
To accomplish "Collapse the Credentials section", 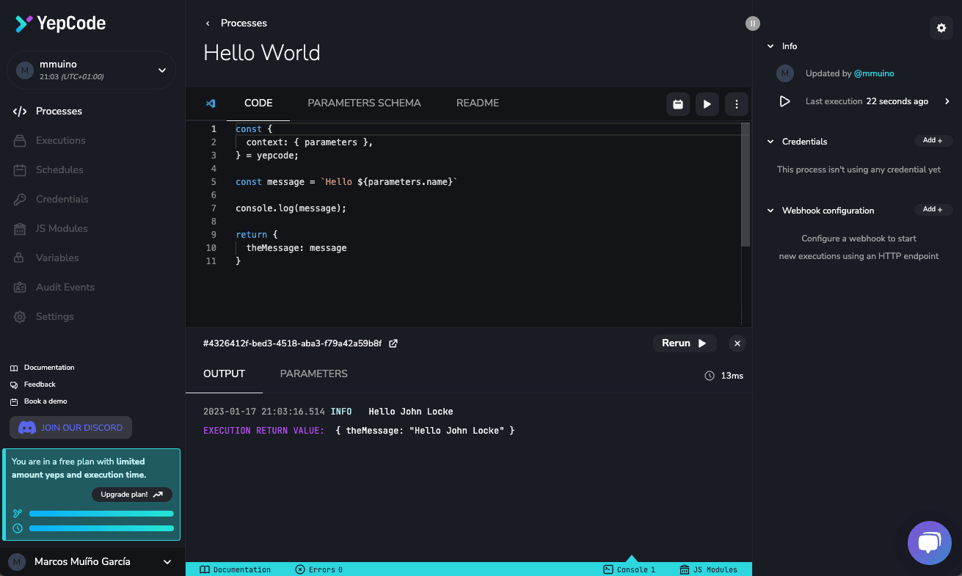I will (770, 142).
